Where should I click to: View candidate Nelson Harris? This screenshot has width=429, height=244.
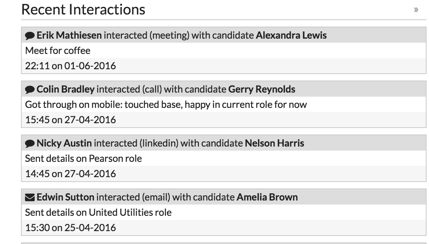click(x=275, y=143)
